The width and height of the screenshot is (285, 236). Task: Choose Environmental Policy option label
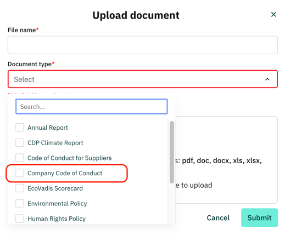[x=57, y=203]
